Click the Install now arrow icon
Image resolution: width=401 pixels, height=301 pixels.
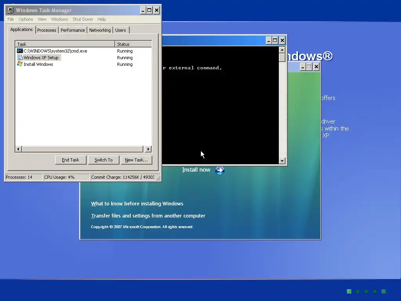click(x=220, y=170)
